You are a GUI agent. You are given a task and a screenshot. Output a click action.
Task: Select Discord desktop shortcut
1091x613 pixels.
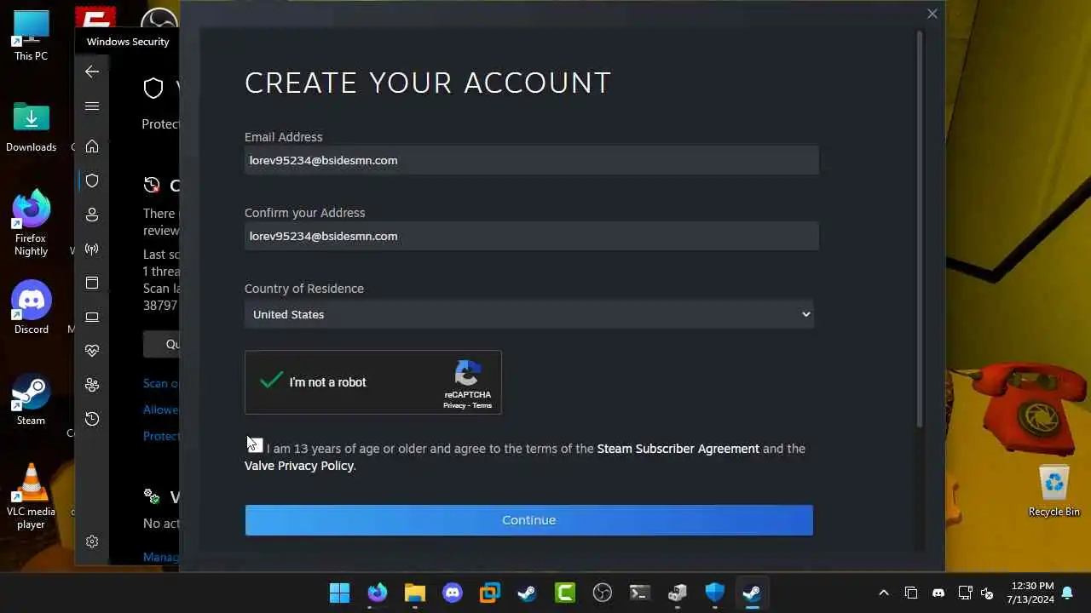click(x=31, y=307)
